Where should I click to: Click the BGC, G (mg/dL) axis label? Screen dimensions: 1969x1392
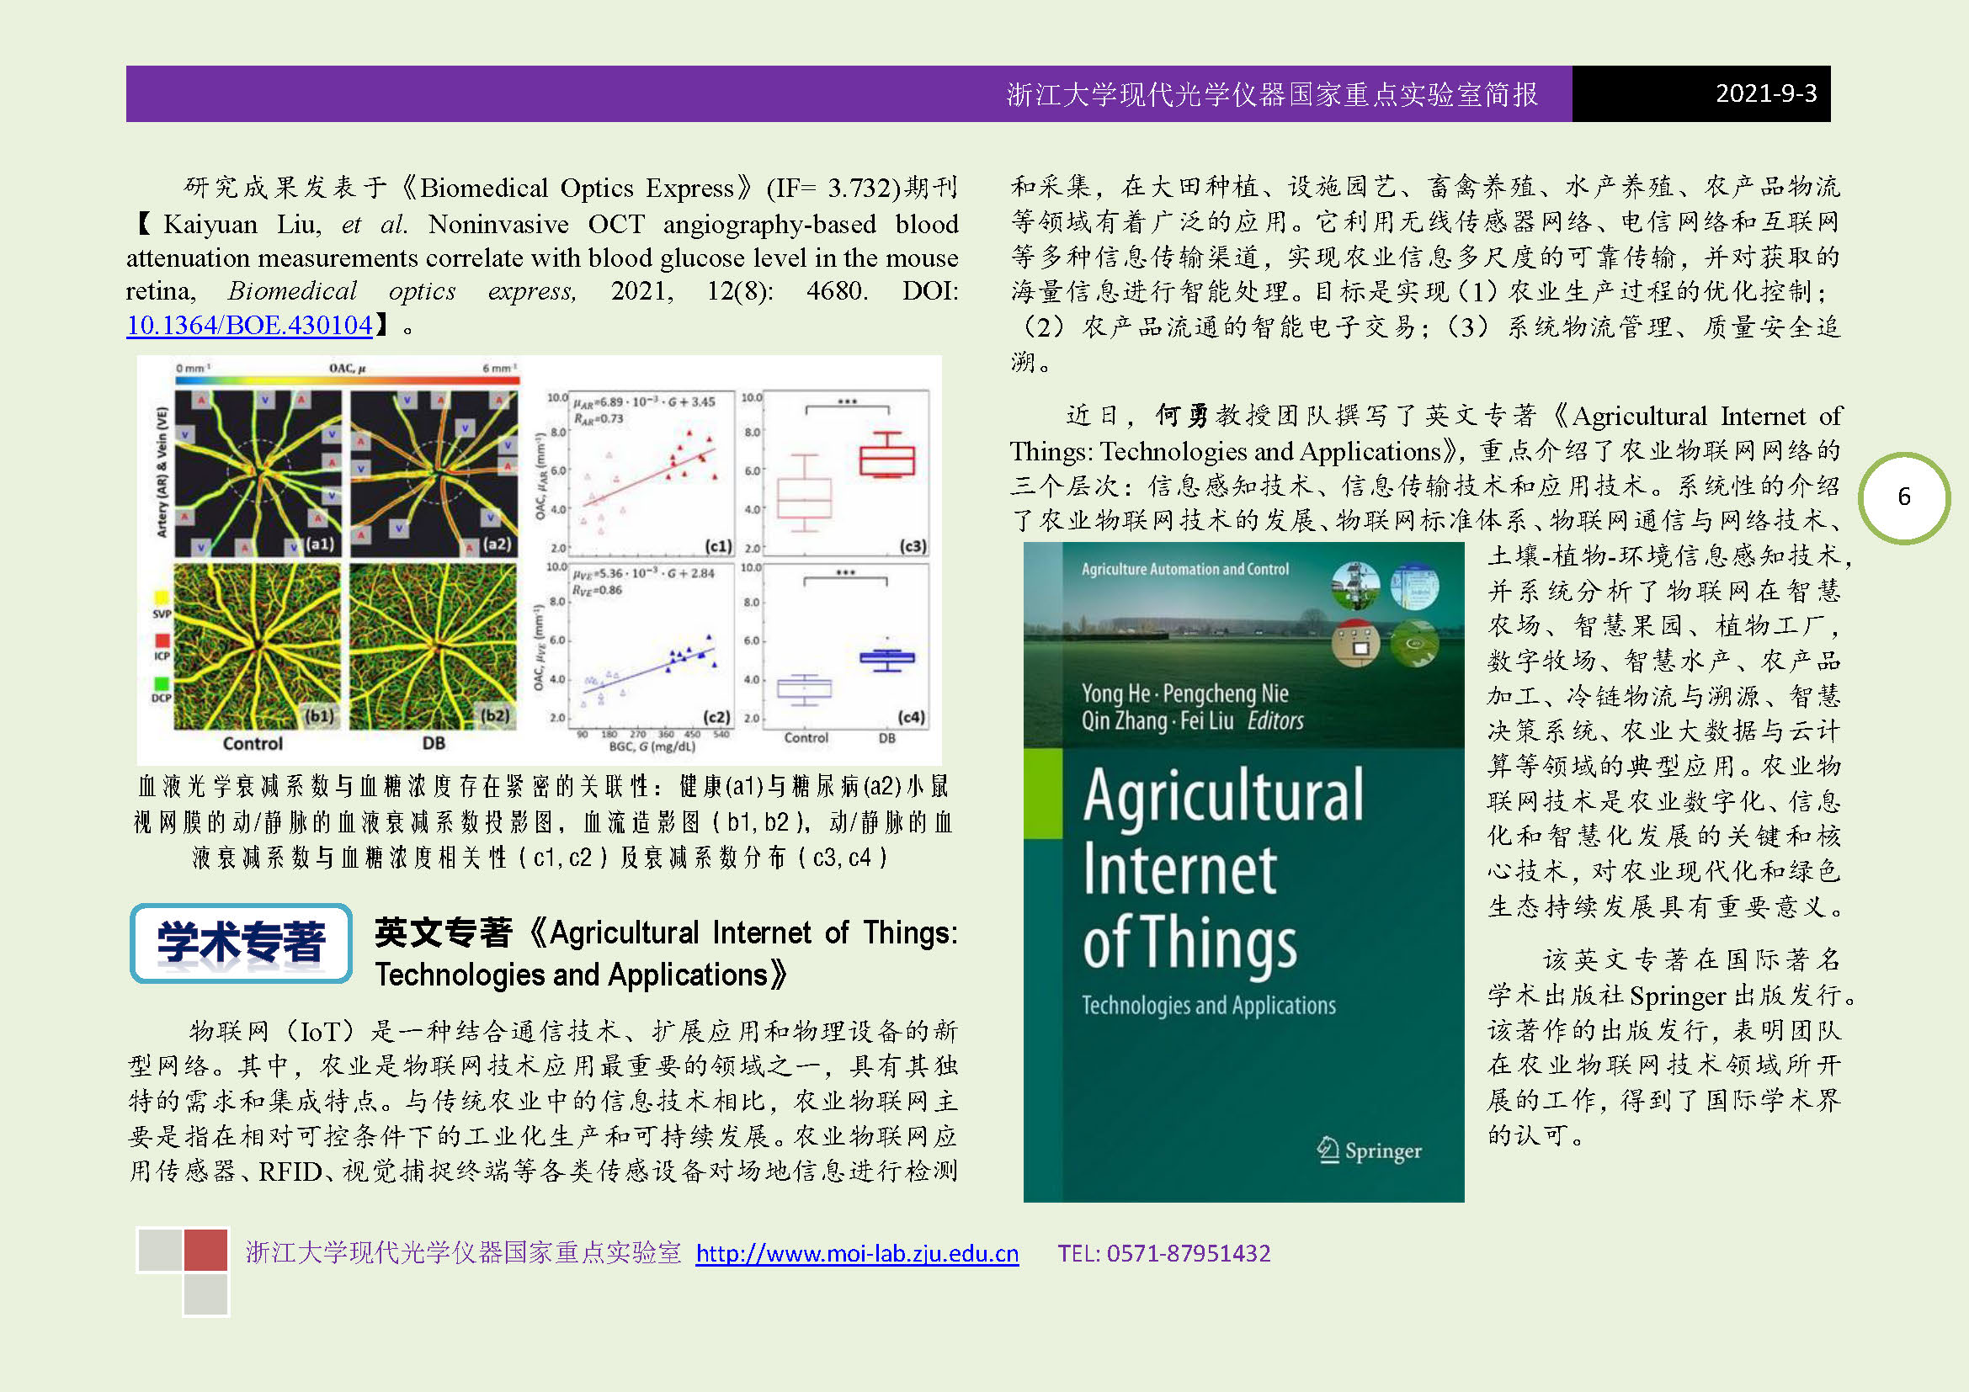click(652, 747)
